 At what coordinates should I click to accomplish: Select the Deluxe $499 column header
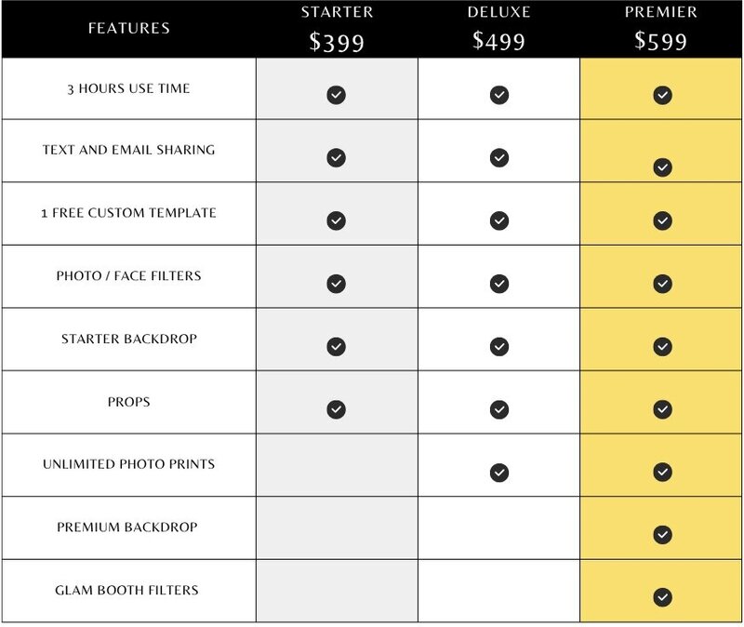[x=498, y=30]
